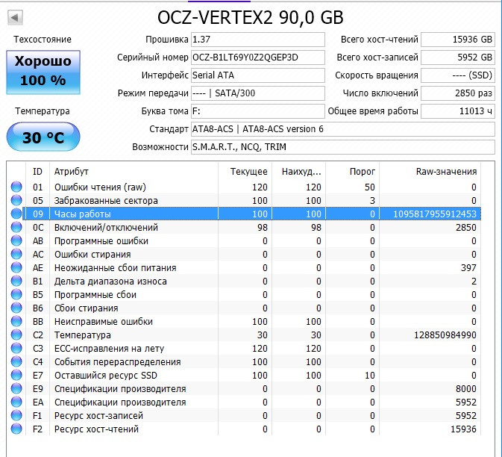Click the status circle for Программные сбои
Image resolution: width=502 pixels, height=457 pixels.
16,294
